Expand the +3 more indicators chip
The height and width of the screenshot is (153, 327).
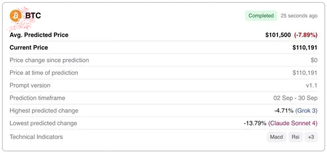coord(311,137)
